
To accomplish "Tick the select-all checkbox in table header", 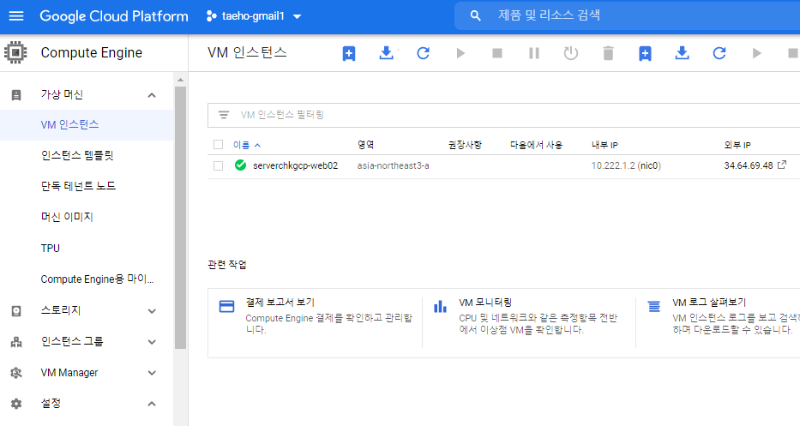I will 219,145.
